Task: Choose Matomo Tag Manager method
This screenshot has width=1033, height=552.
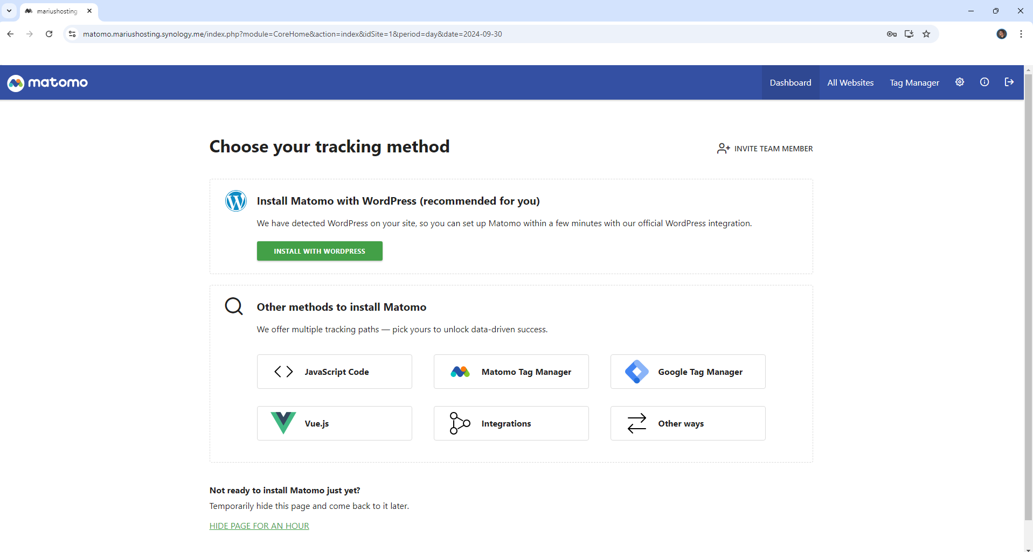Action: (x=511, y=372)
